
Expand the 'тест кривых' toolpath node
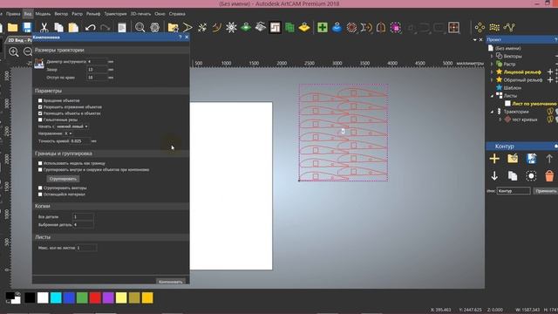pyautogui.click(x=500, y=119)
